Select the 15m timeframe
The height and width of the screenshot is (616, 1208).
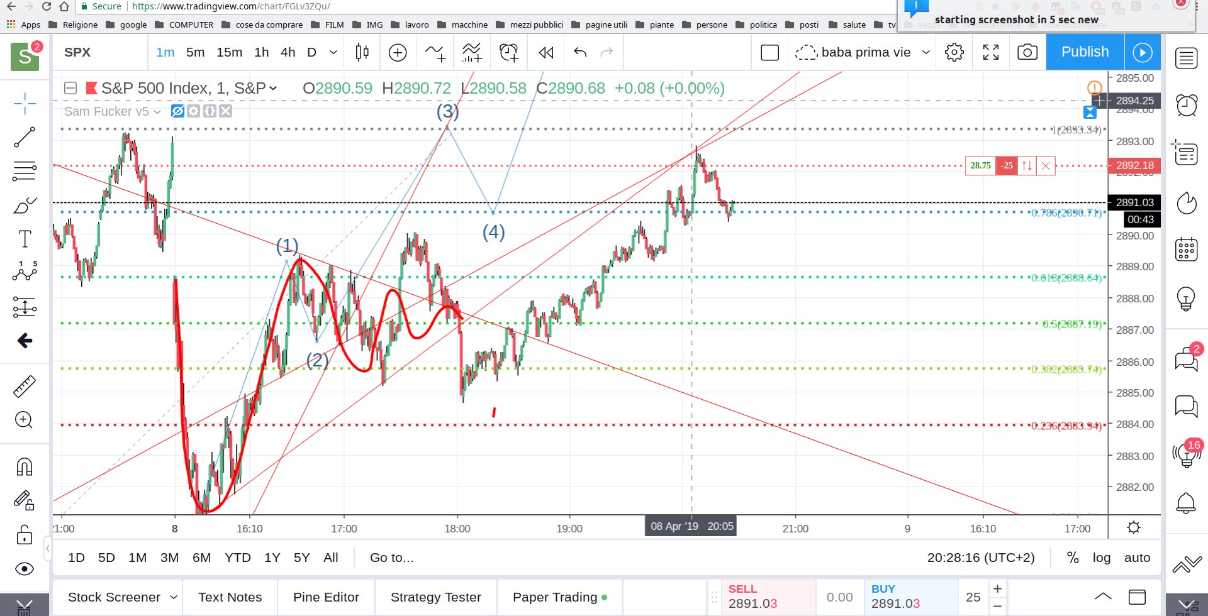(x=230, y=52)
